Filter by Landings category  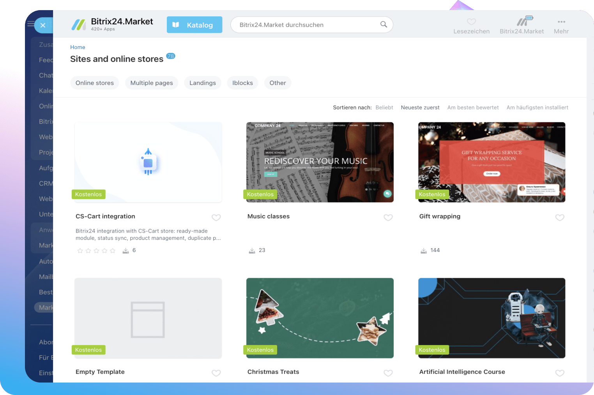(203, 83)
